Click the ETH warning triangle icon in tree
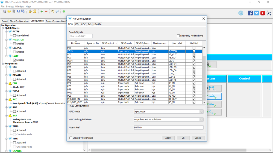This screenshot has height=153, width=273. (10, 83)
